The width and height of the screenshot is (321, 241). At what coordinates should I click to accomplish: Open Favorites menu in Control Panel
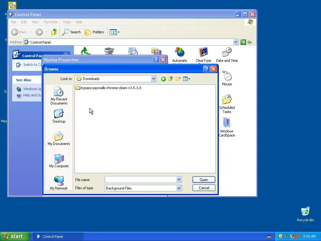click(50, 22)
